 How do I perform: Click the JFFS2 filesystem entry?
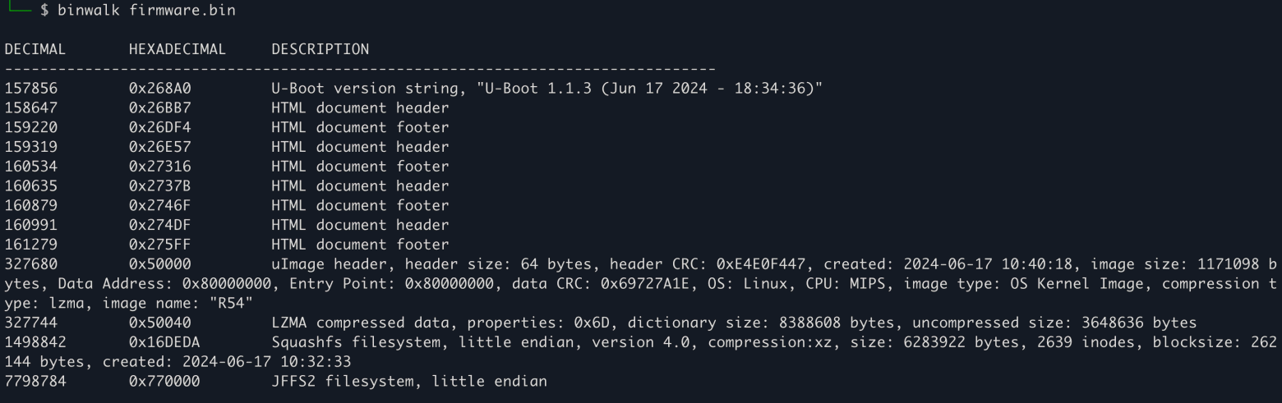point(409,382)
